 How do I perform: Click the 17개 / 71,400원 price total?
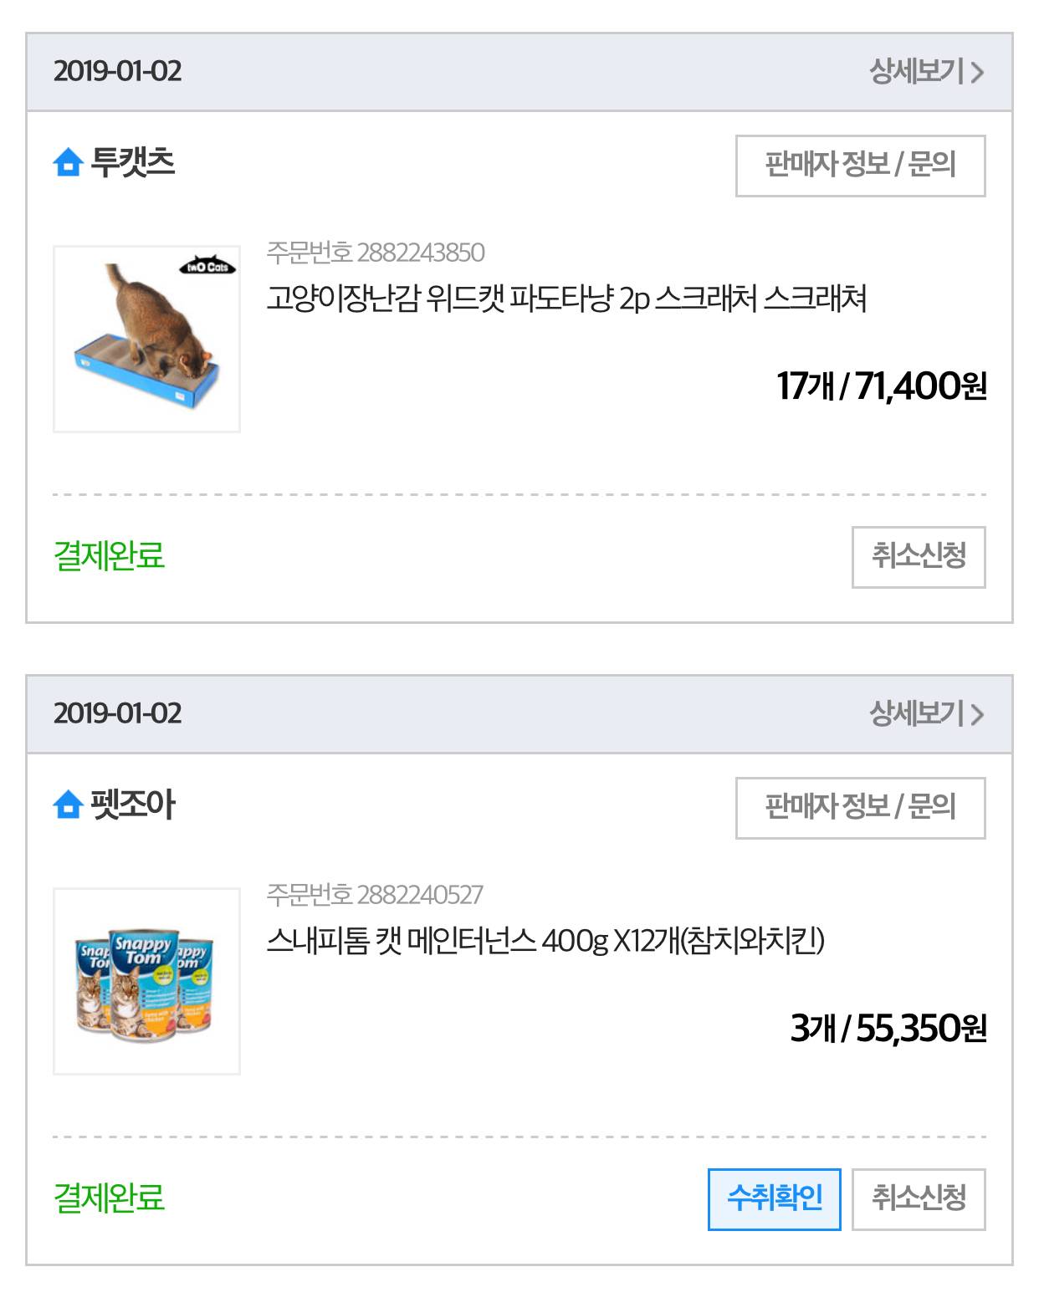point(882,386)
